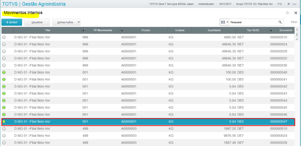Click green status of document 000000043 row
Image resolution: width=301 pixels, height=146 pixels.
pos(4,93)
